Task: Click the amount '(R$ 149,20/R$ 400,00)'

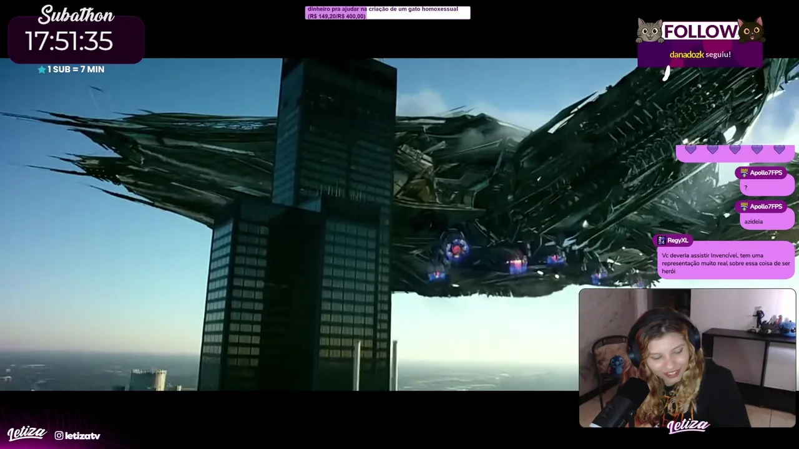Action: click(336, 16)
